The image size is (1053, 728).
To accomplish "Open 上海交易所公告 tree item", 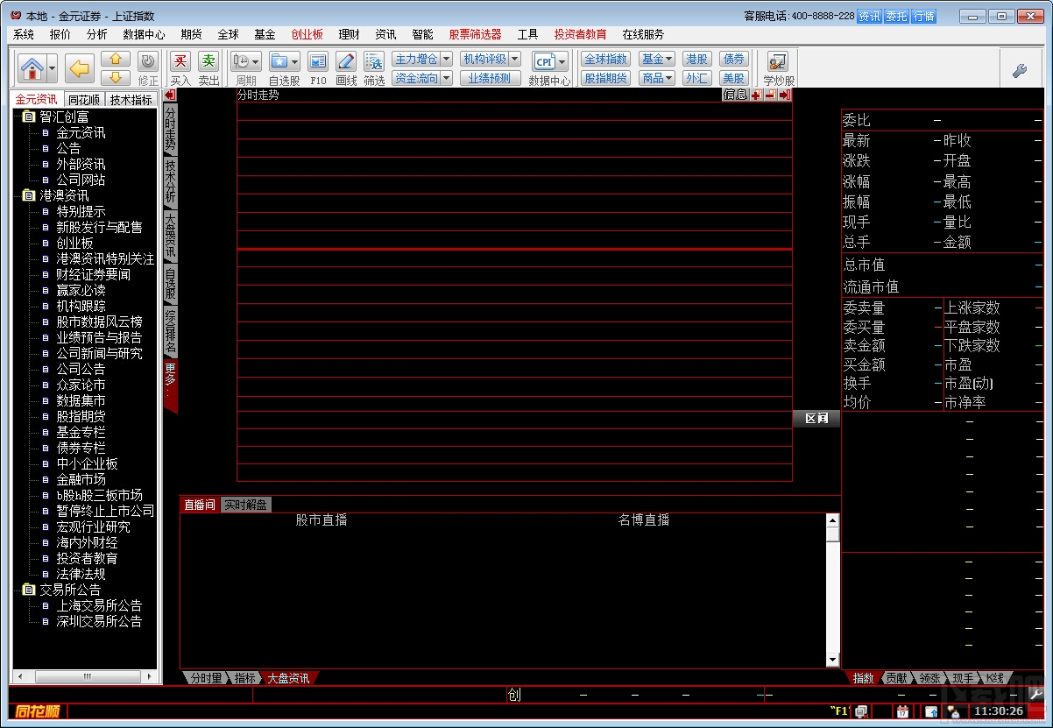I will (99, 605).
